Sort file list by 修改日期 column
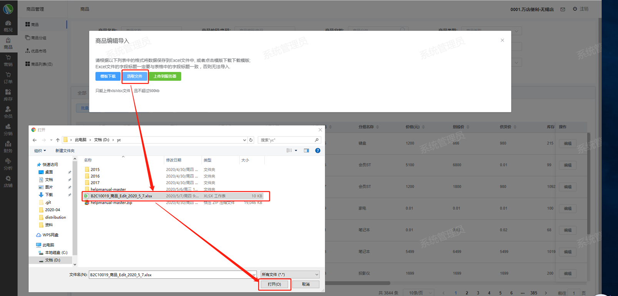This screenshot has height=296, width=618. [x=183, y=160]
